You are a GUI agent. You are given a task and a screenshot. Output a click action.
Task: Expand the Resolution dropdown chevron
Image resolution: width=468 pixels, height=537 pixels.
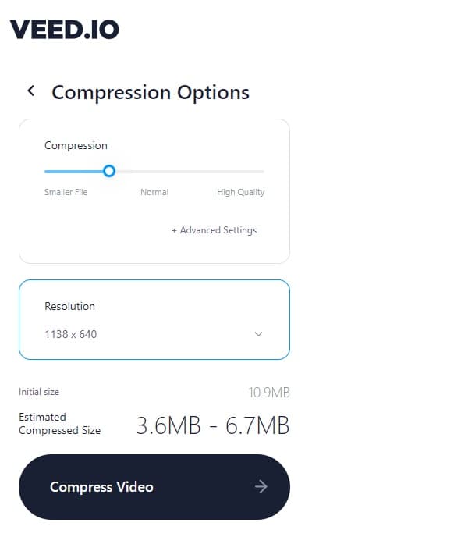258,334
